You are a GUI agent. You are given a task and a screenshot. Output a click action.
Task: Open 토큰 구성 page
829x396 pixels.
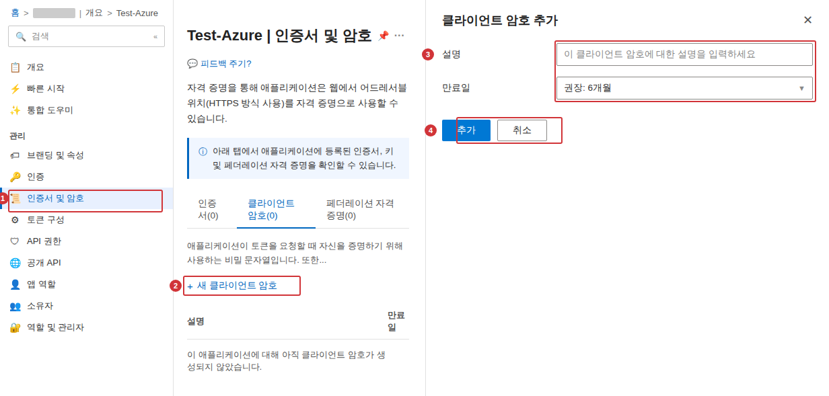86,220
